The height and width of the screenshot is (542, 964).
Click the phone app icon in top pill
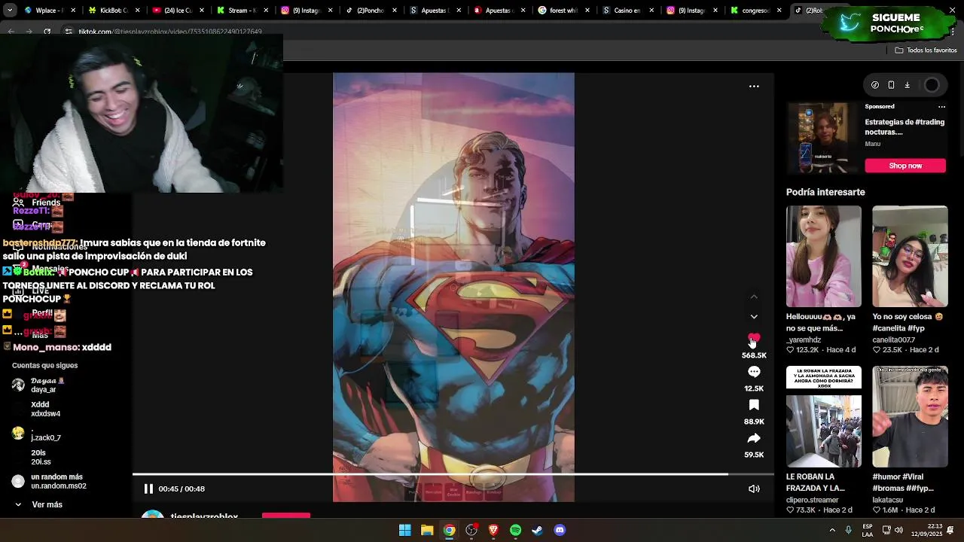(891, 85)
